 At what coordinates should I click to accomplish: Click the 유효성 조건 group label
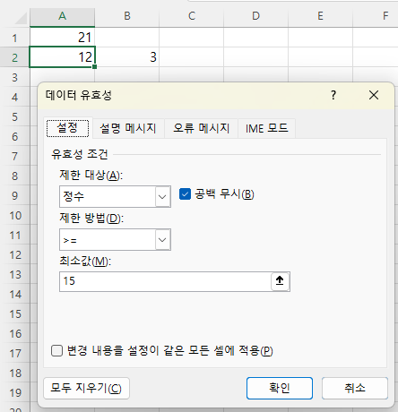tap(80, 154)
